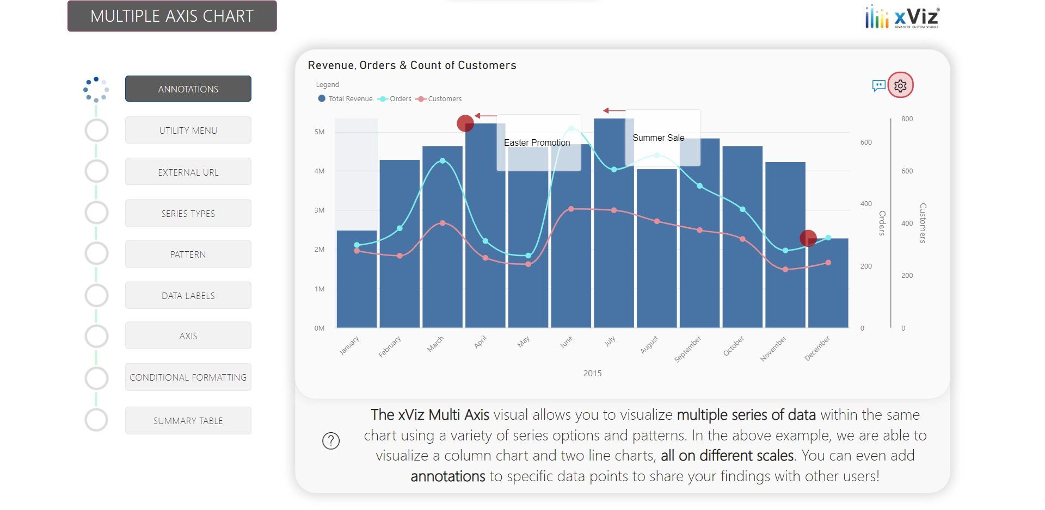1045x510 pixels.
Task: Click the red arrow beside Easter Promotion
Action: (486, 116)
